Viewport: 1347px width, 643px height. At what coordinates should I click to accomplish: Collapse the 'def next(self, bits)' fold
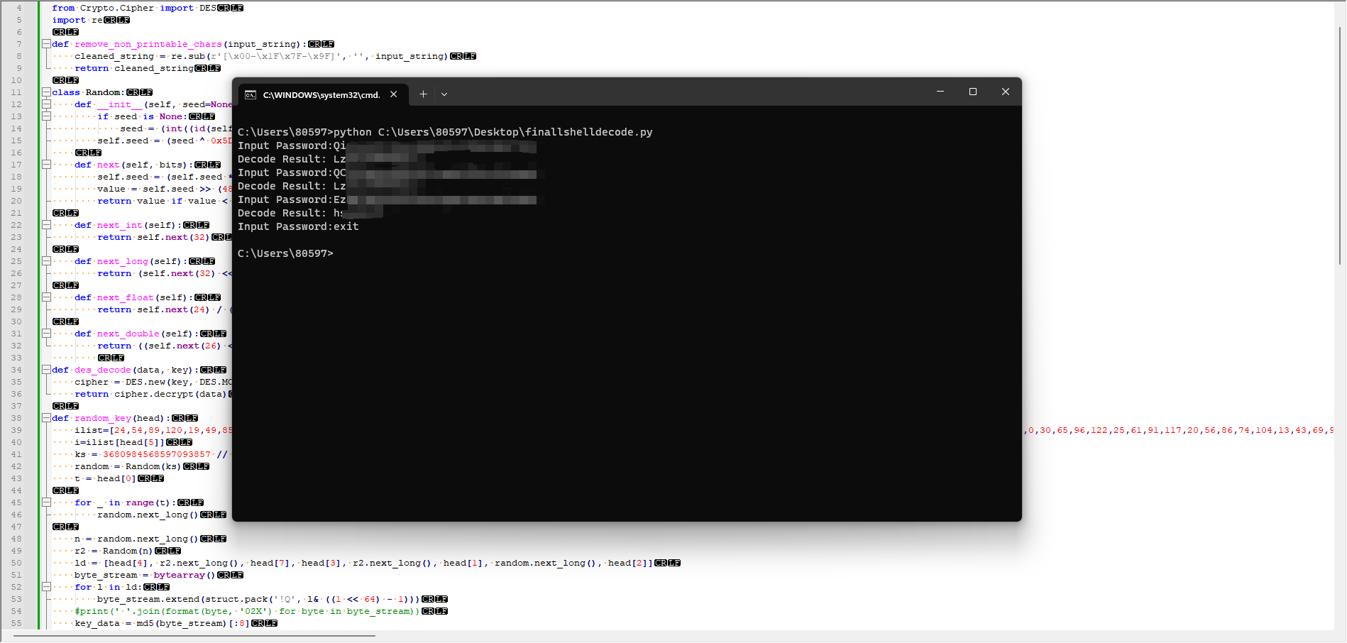pyautogui.click(x=45, y=165)
